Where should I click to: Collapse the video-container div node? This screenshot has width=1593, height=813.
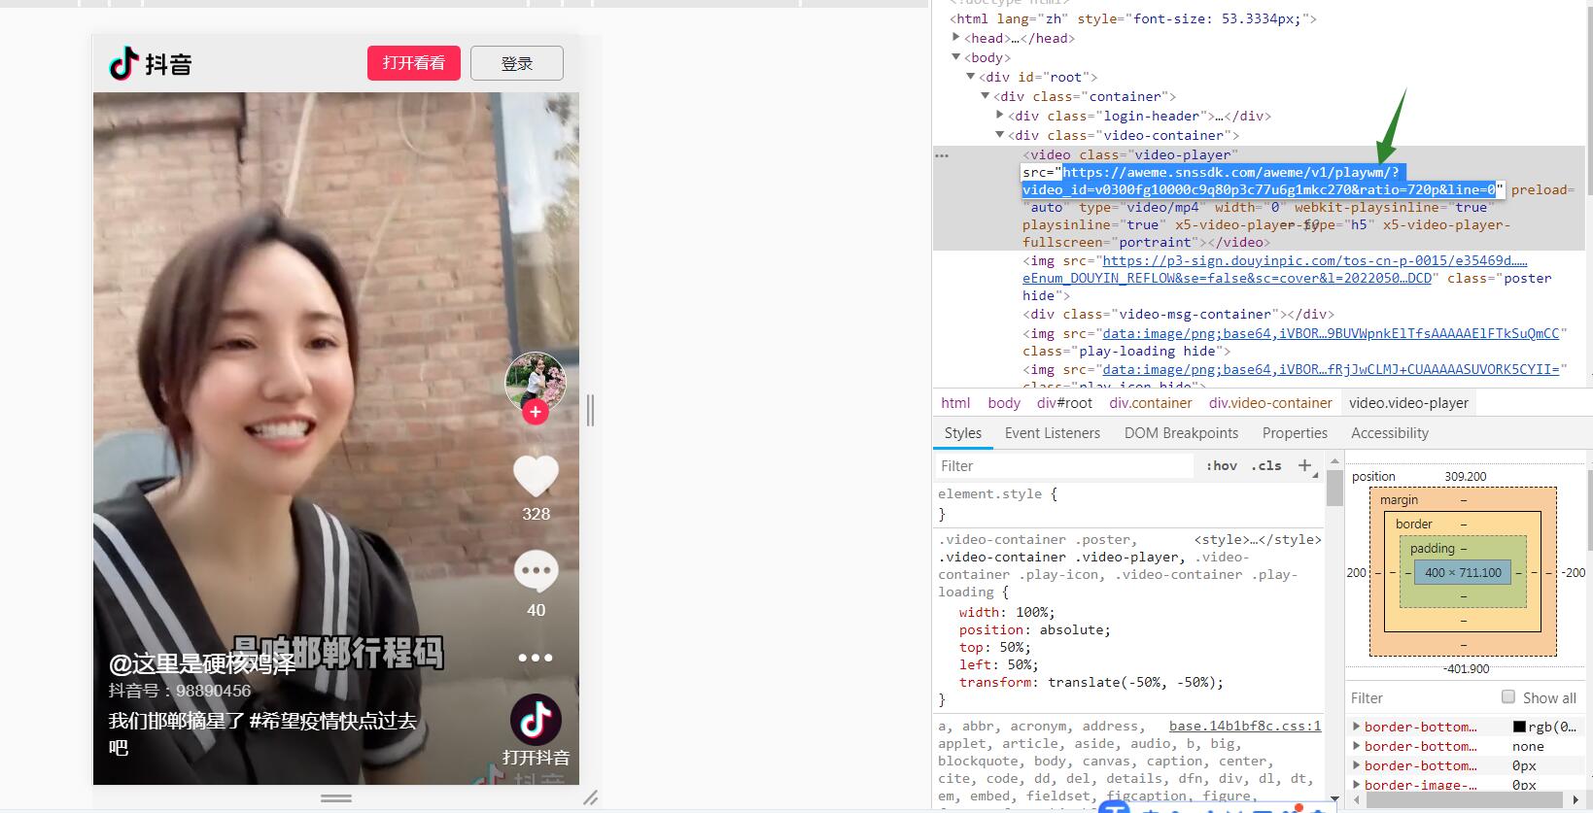point(999,135)
